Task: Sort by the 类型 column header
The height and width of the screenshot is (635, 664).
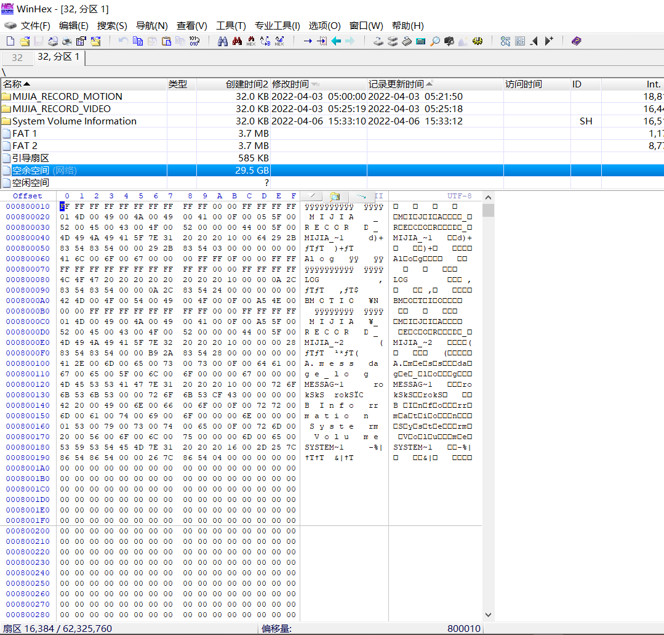Action: click(x=182, y=84)
